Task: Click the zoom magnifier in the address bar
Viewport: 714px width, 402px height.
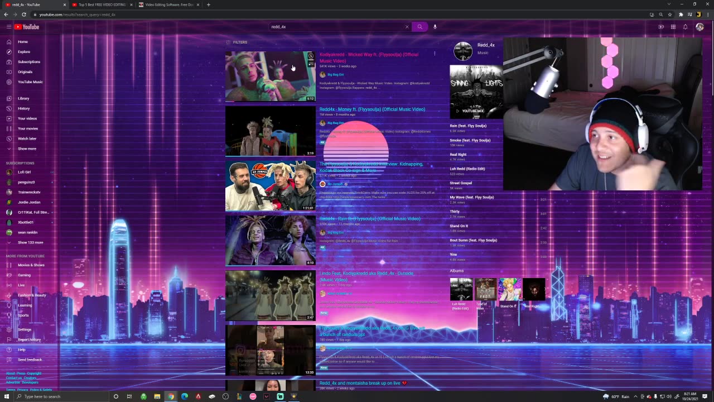Action: tap(661, 15)
